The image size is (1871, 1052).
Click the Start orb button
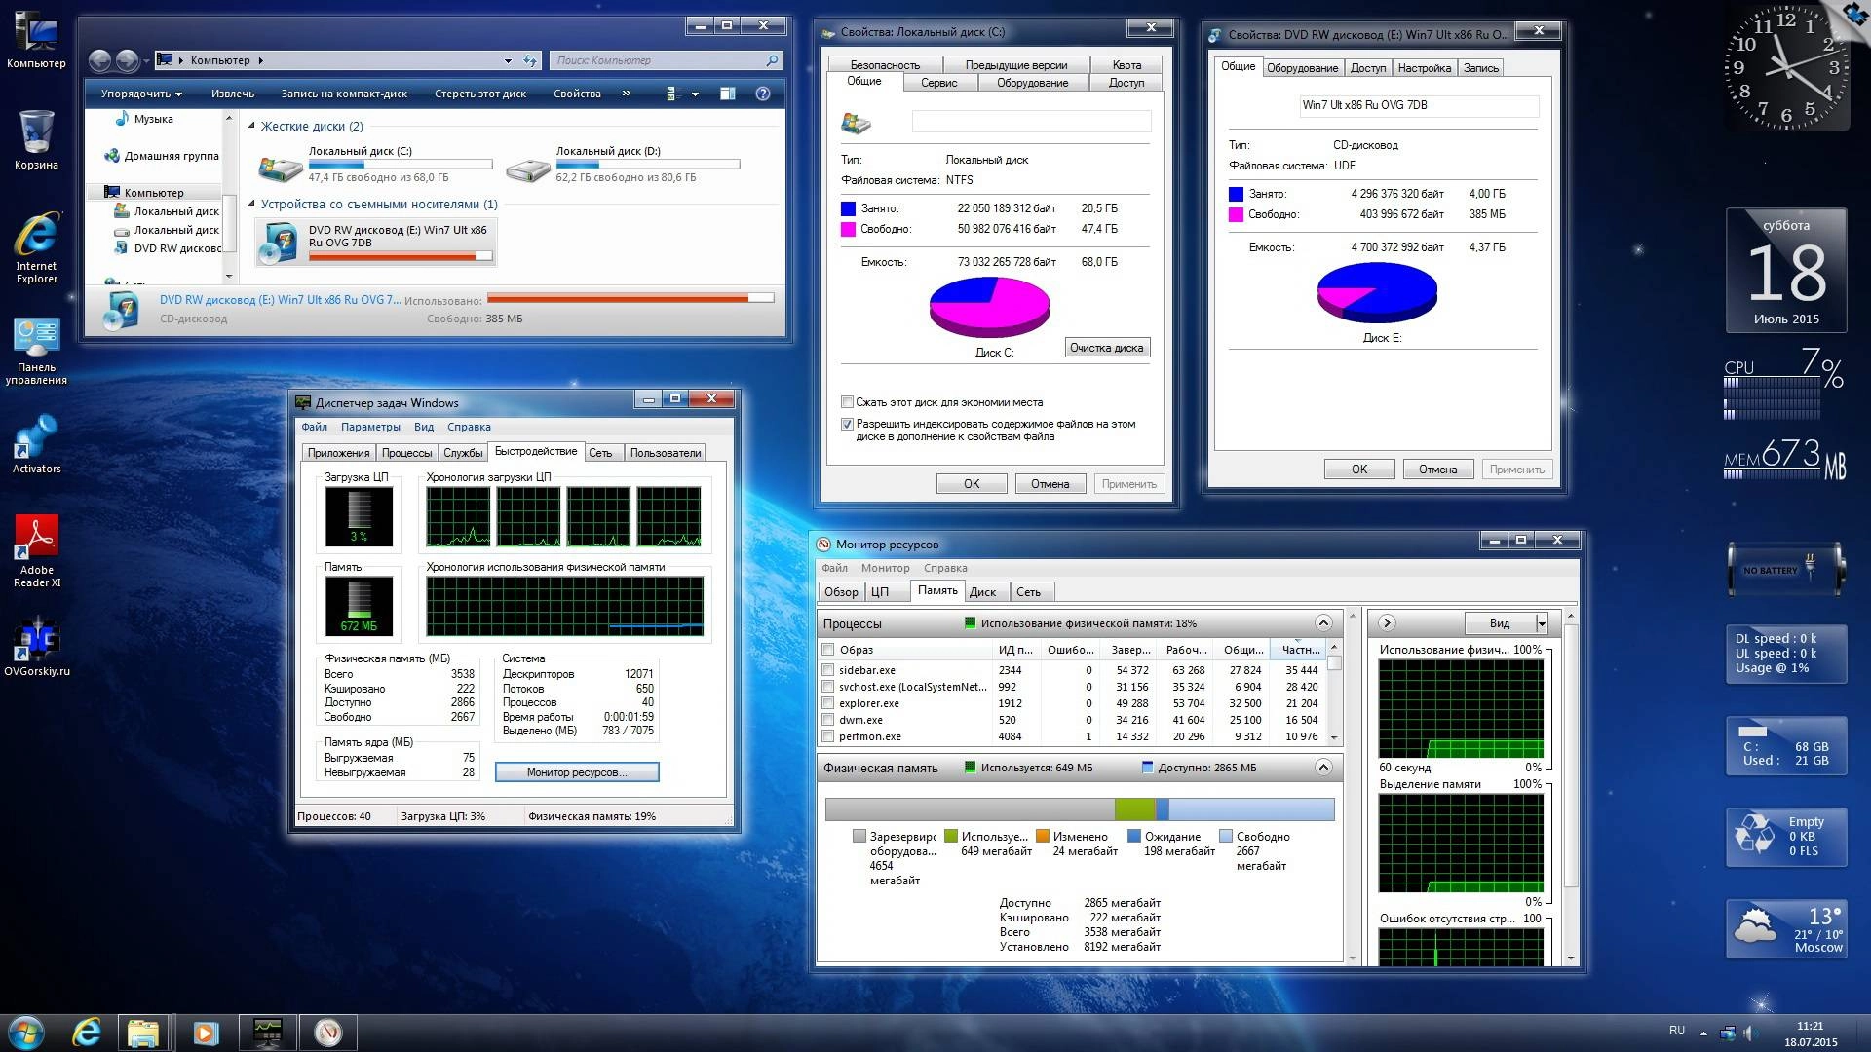tap(26, 1032)
